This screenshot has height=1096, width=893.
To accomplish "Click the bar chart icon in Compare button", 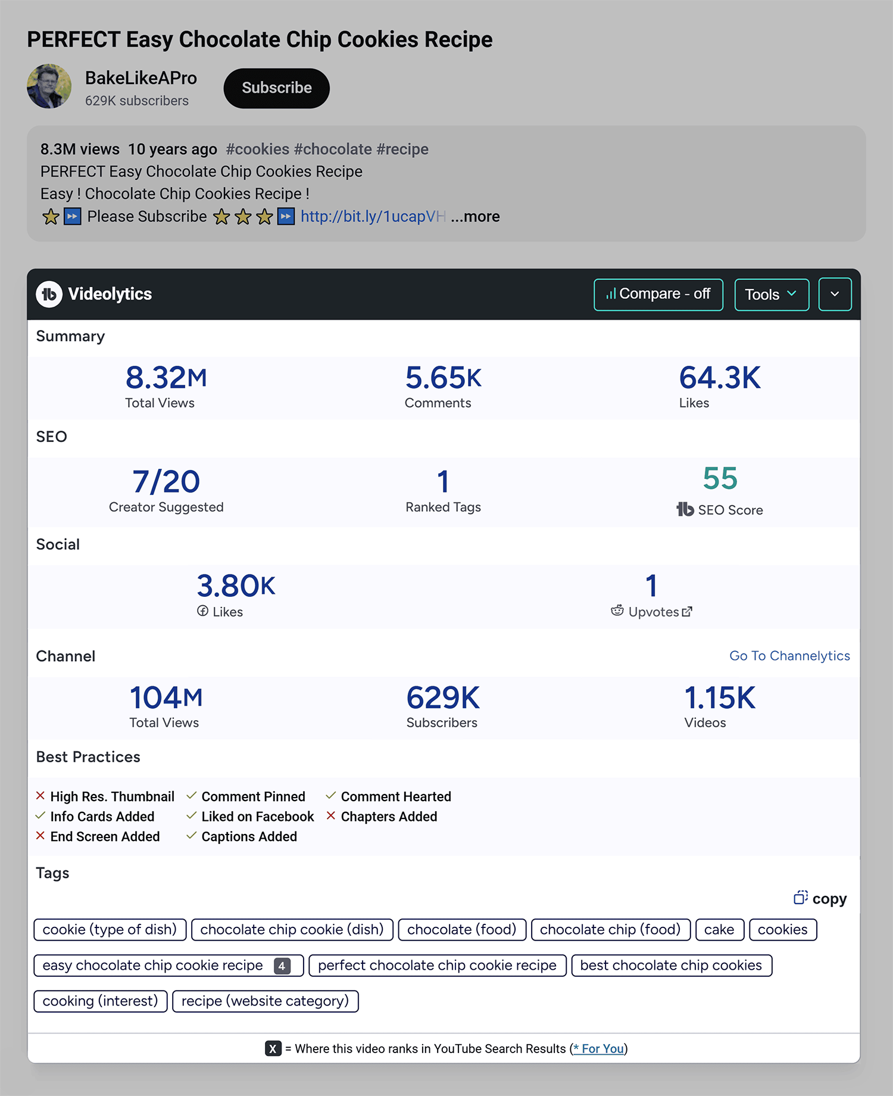I will click(x=610, y=294).
